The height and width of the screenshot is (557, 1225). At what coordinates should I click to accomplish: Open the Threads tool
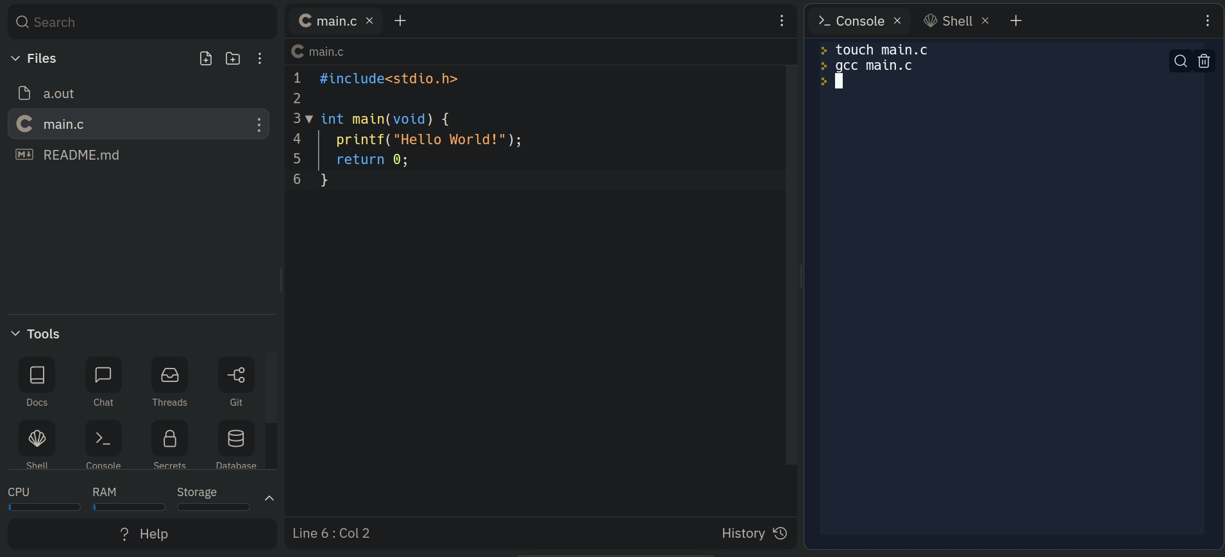click(169, 375)
